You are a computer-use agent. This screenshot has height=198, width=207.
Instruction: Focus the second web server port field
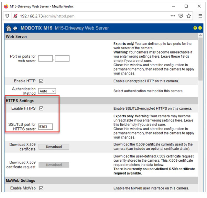point(62,59)
